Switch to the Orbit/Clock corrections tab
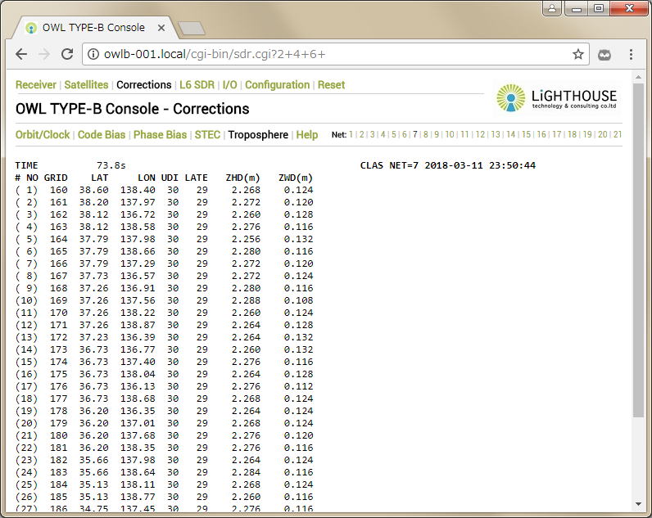 click(43, 135)
